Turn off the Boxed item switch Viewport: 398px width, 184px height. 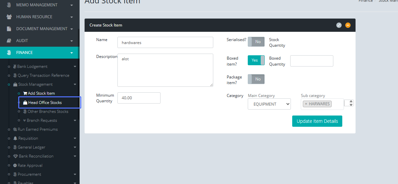click(256, 60)
